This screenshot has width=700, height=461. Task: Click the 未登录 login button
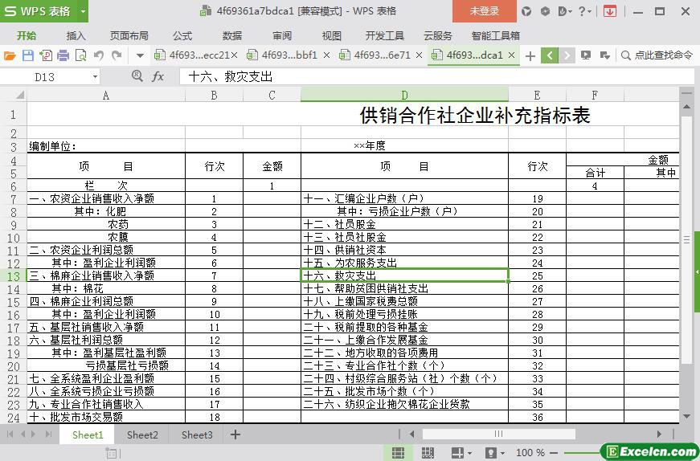[485, 11]
